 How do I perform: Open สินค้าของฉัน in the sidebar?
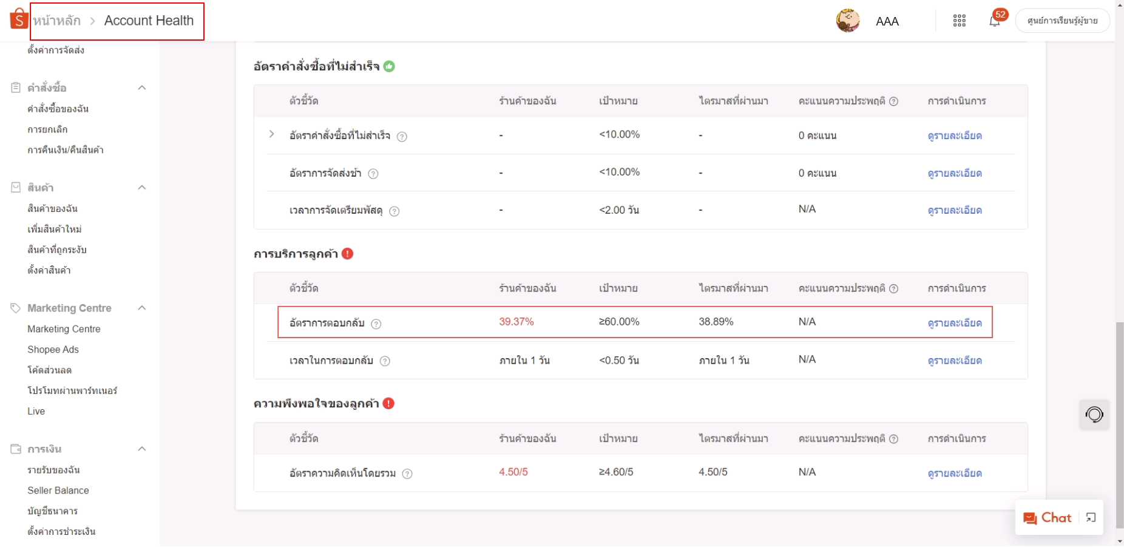coord(53,209)
